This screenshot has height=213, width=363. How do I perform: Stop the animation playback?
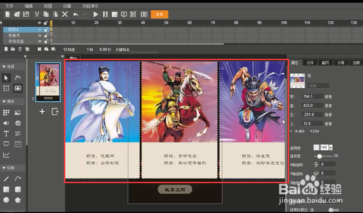coord(115,14)
